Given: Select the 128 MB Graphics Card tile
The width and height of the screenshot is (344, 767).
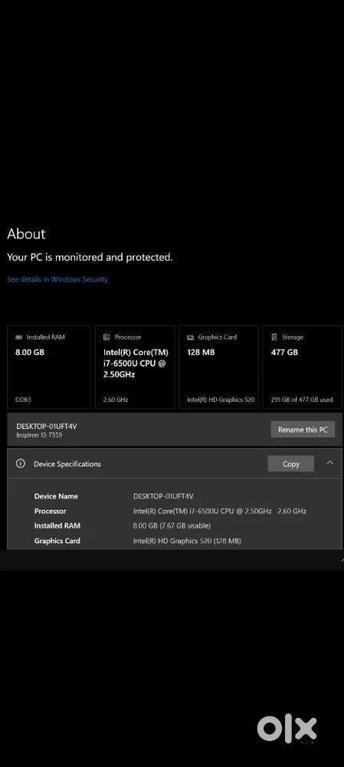Looking at the screenshot, I should (219, 367).
